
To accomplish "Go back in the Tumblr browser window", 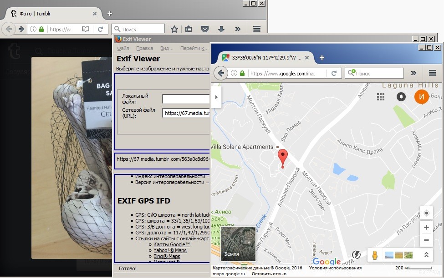I will pos(9,29).
